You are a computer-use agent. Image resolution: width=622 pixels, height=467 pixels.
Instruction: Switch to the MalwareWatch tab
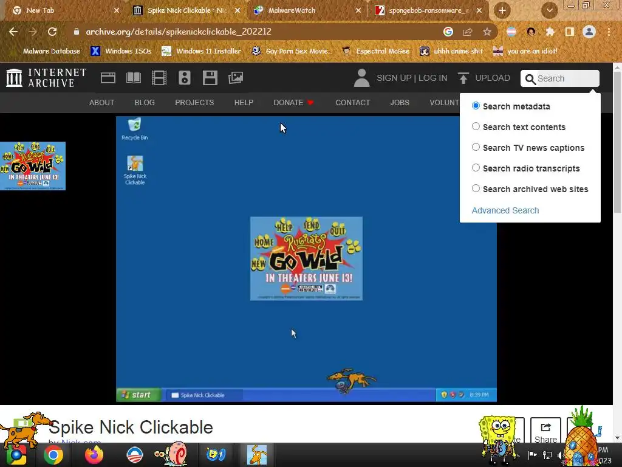click(x=307, y=10)
